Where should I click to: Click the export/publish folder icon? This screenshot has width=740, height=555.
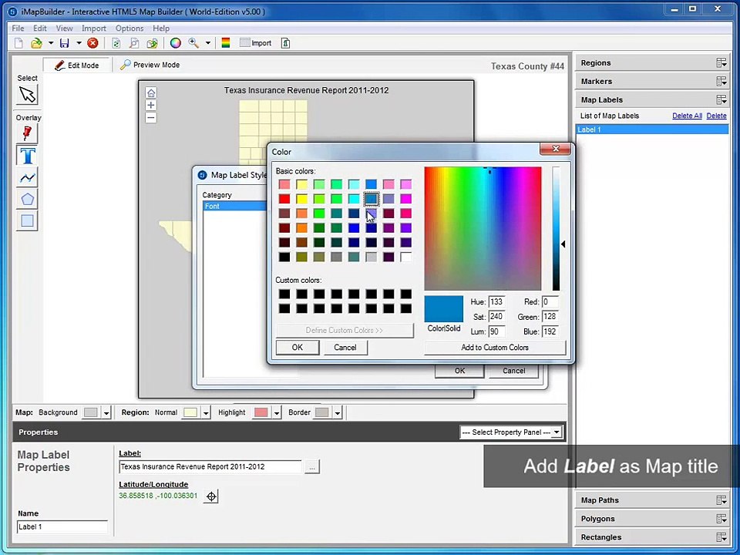tap(152, 43)
